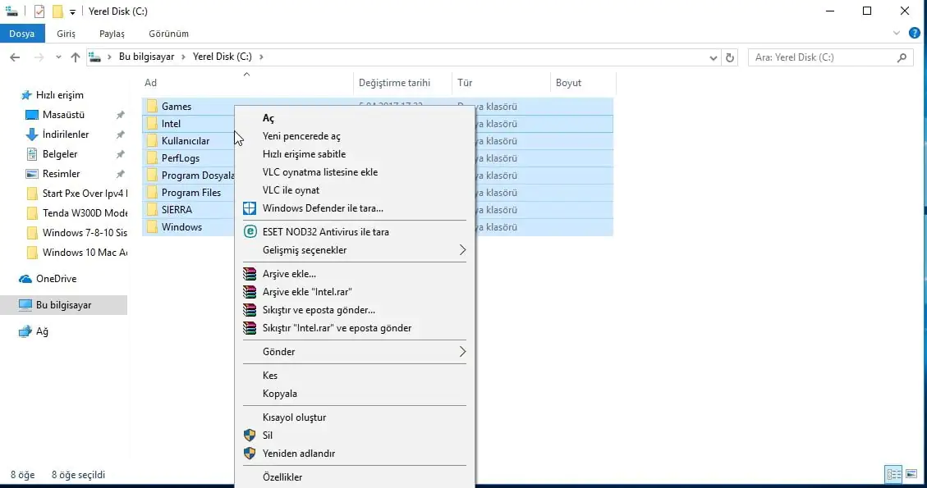
Task: Sort by the 'Değiştirme tarihi' column header
Action: click(394, 83)
